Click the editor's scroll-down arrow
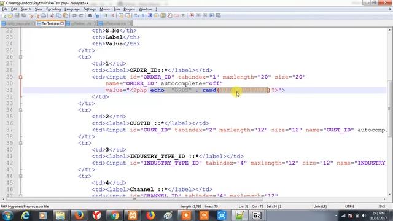This screenshot has height=221, width=393. 389,195
